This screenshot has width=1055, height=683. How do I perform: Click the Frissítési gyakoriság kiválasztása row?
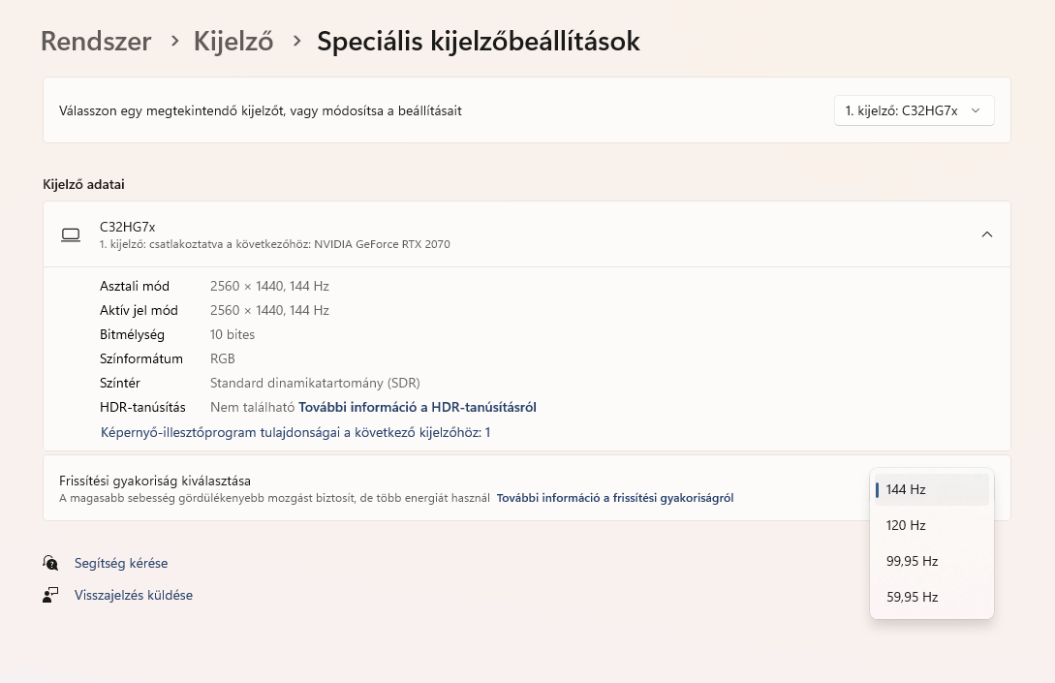(527, 488)
